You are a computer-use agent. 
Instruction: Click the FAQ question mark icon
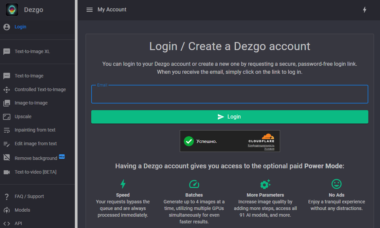(x=7, y=196)
